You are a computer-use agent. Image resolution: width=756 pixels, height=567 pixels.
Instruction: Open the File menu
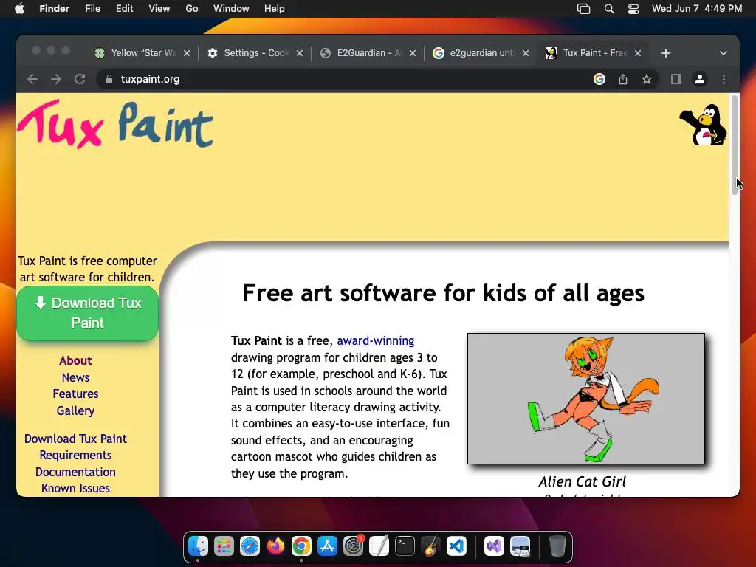click(92, 9)
